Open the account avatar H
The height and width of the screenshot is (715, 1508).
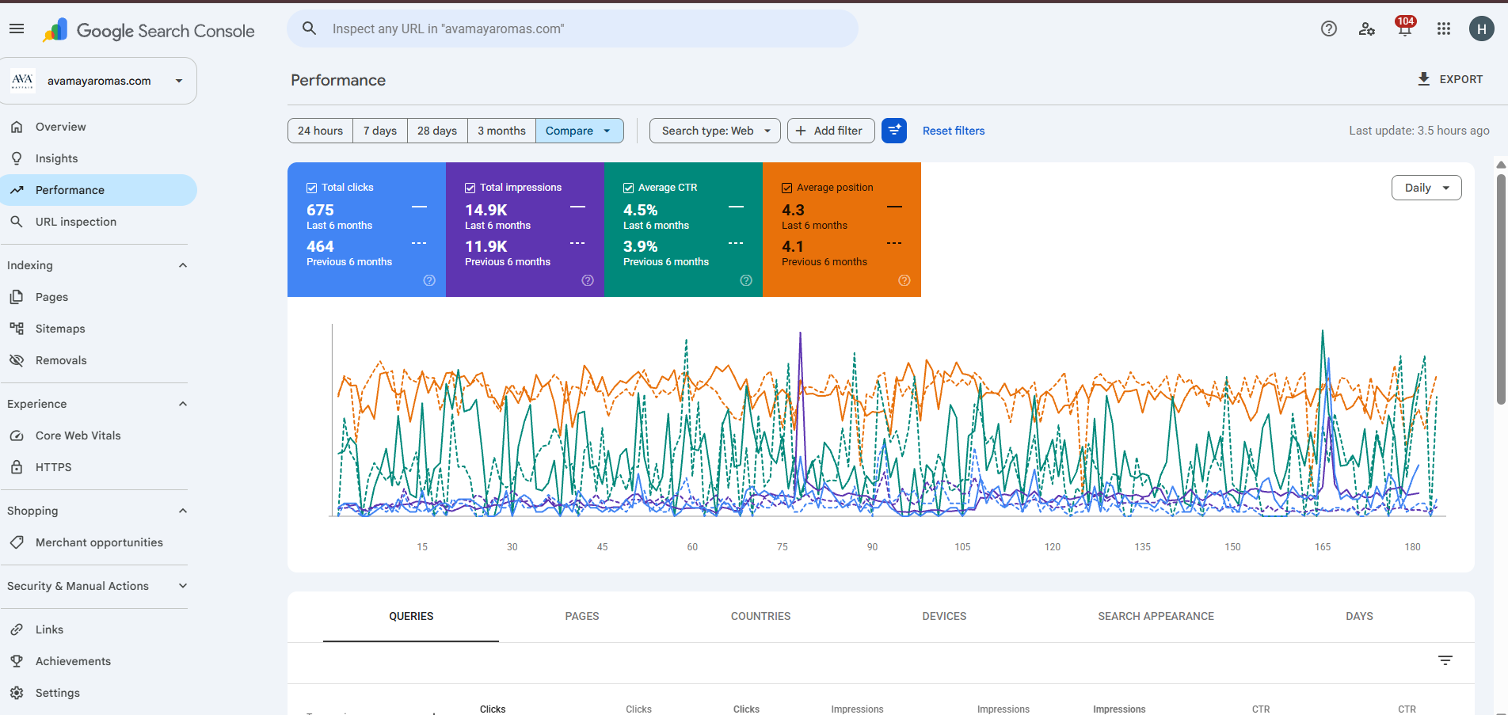point(1482,29)
